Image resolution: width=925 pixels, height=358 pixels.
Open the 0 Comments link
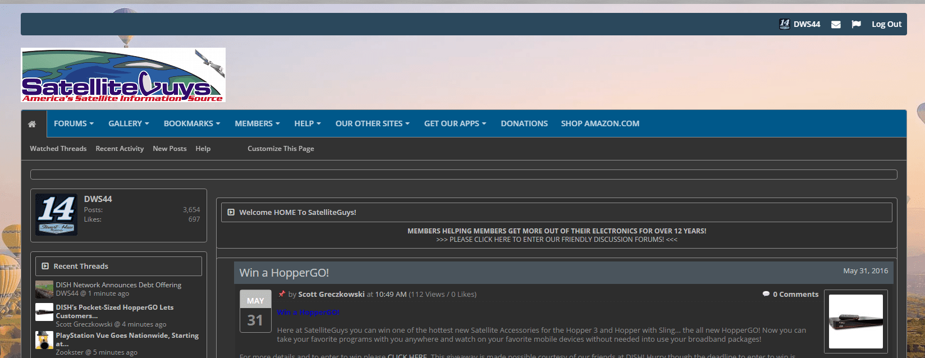795,294
